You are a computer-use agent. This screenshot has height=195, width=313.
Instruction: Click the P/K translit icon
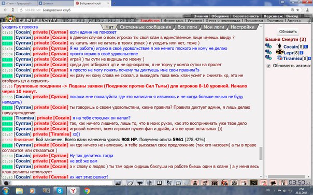pyautogui.click(x=169, y=183)
